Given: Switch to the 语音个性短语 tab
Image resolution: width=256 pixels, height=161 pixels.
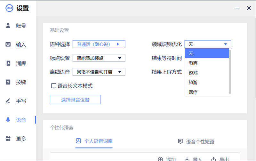Looking at the screenshot, I should coord(196,141).
